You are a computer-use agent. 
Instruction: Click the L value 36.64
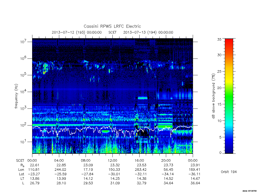195,183
